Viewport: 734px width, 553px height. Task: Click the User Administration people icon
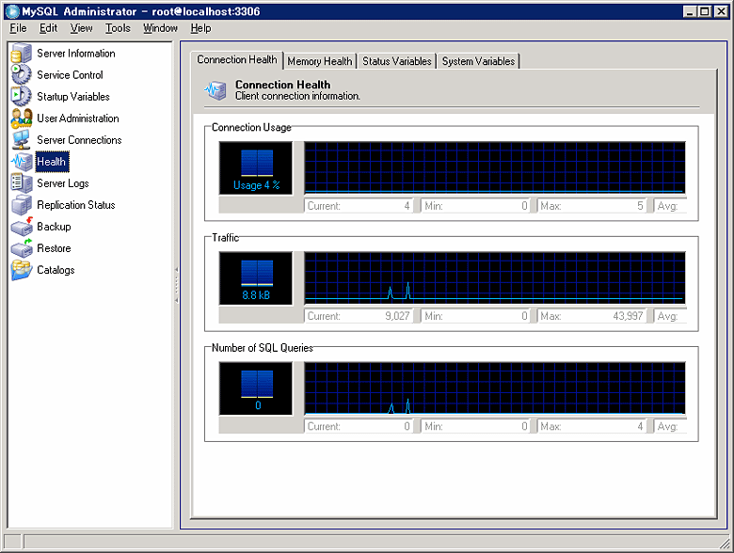click(22, 118)
